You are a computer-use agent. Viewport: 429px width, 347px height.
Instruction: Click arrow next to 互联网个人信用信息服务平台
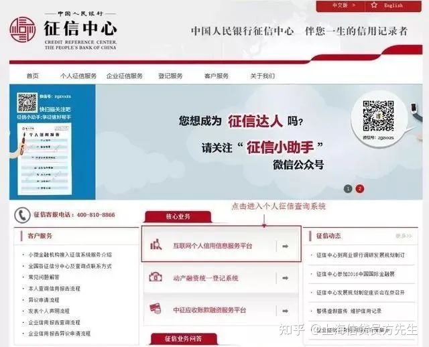pyautogui.click(x=285, y=247)
